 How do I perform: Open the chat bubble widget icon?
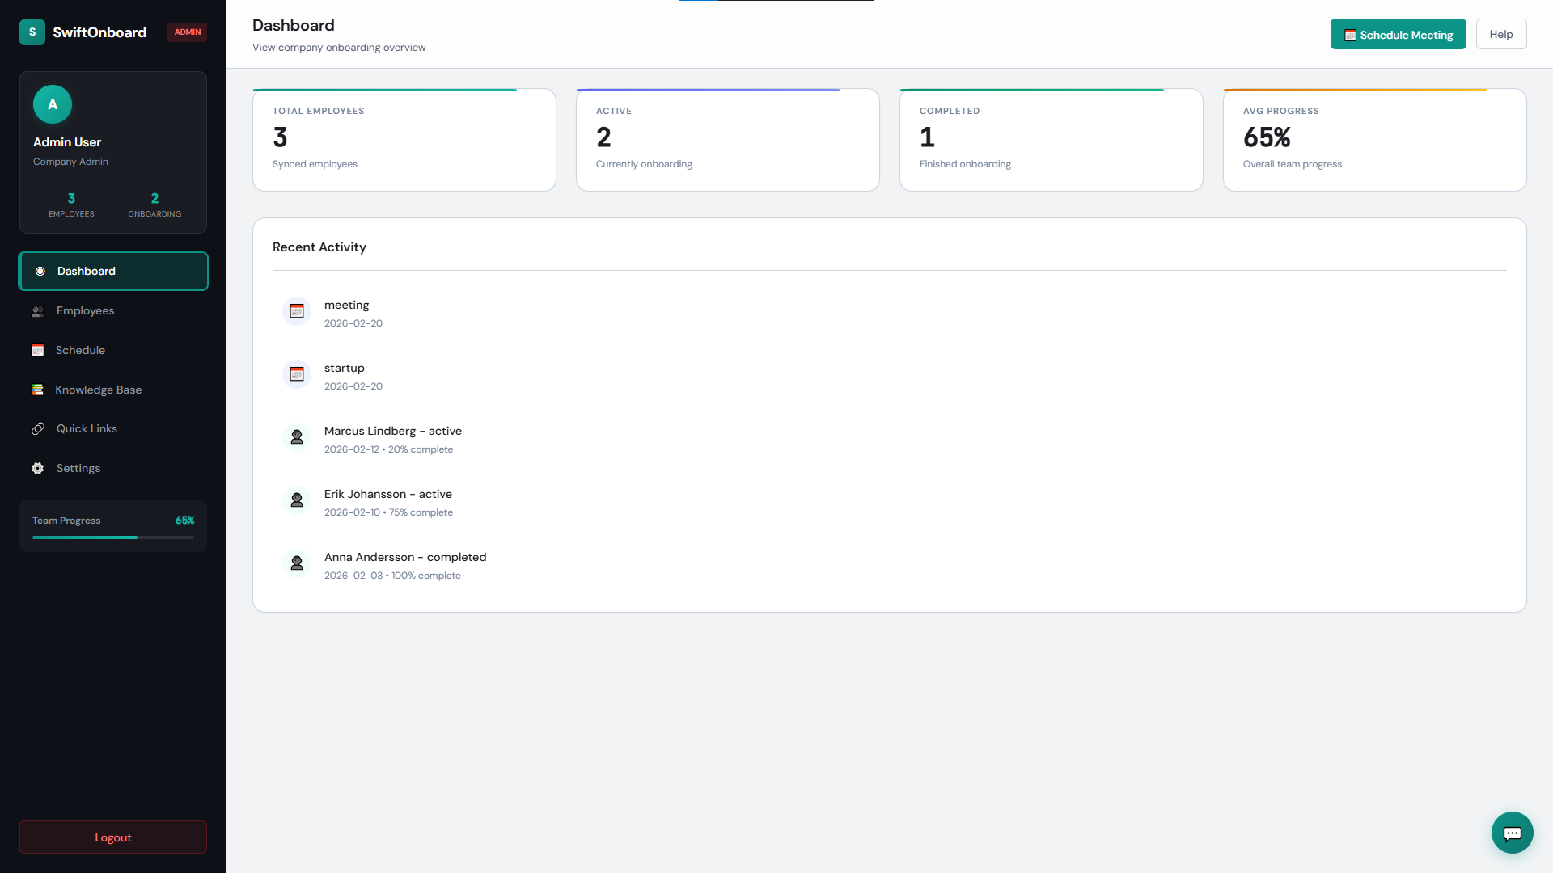point(1512,833)
